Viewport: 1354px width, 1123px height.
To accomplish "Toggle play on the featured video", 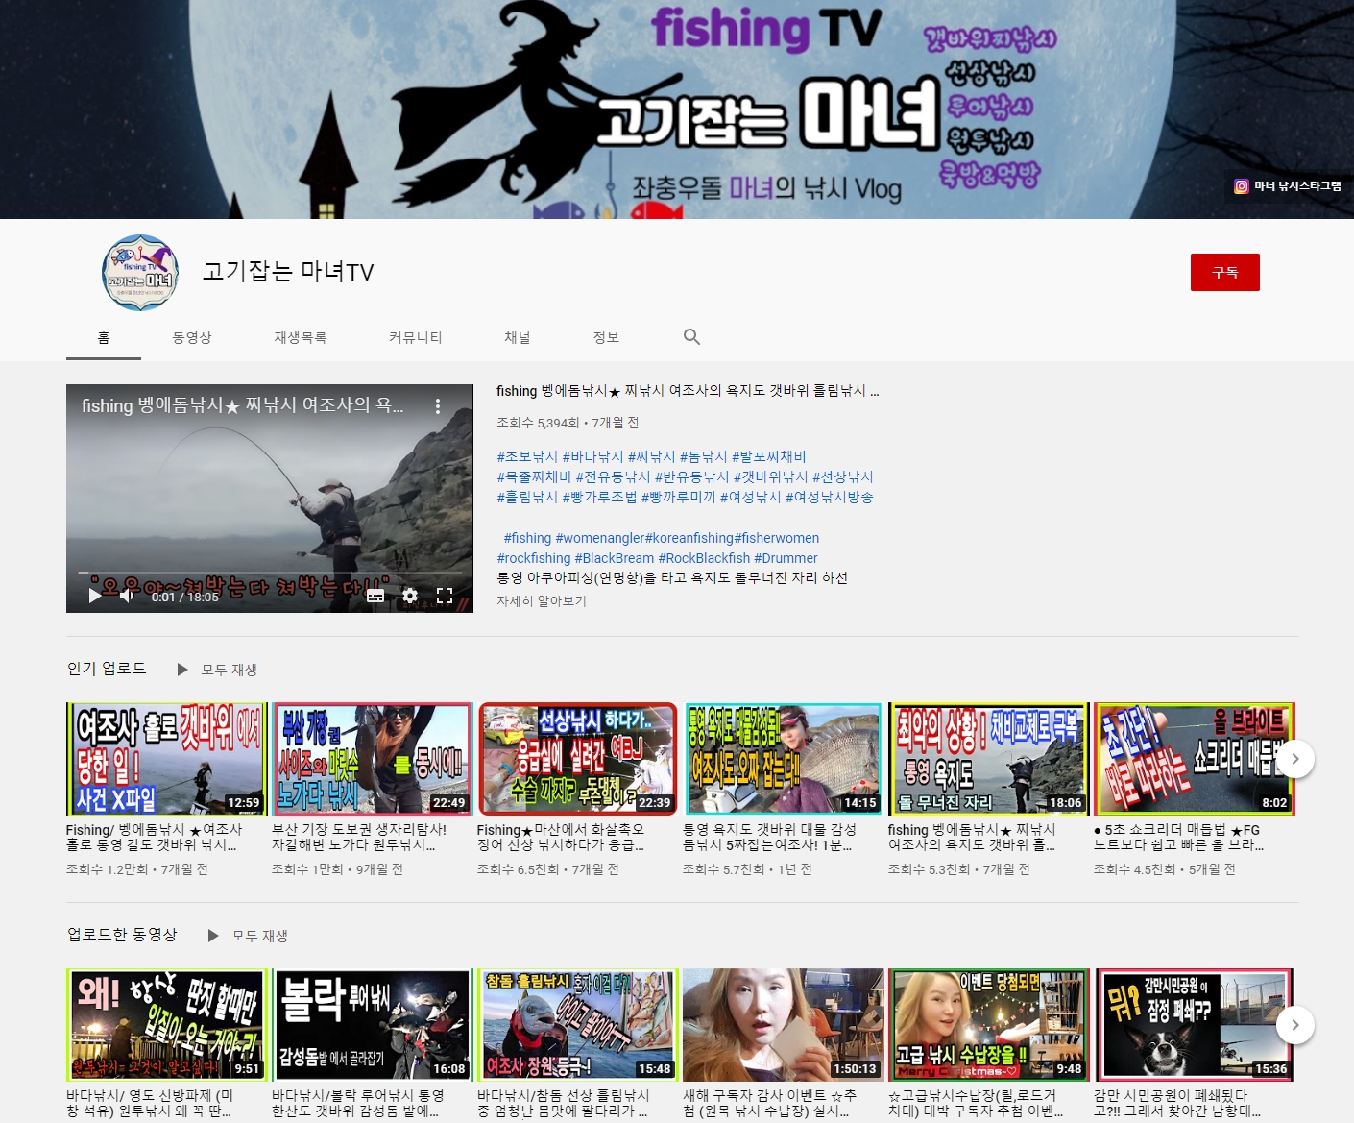I will 95,596.
